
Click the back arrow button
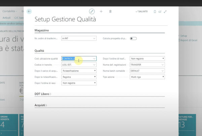tap(29, 11)
